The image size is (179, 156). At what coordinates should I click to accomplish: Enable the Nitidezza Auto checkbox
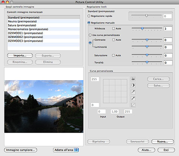[113, 29]
